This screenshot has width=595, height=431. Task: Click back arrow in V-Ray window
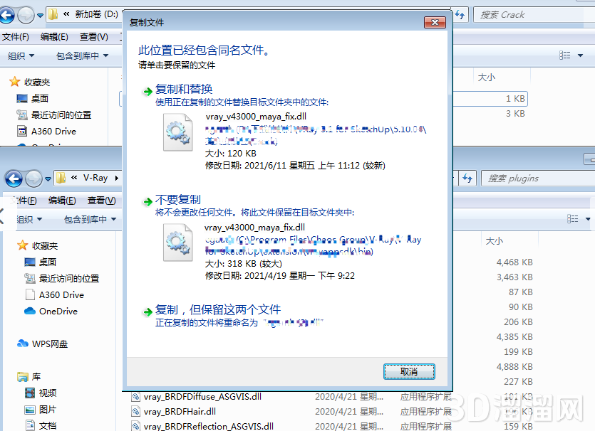14,178
